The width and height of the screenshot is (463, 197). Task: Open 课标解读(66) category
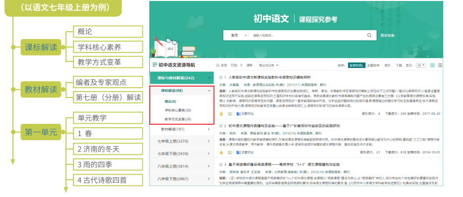172,91
